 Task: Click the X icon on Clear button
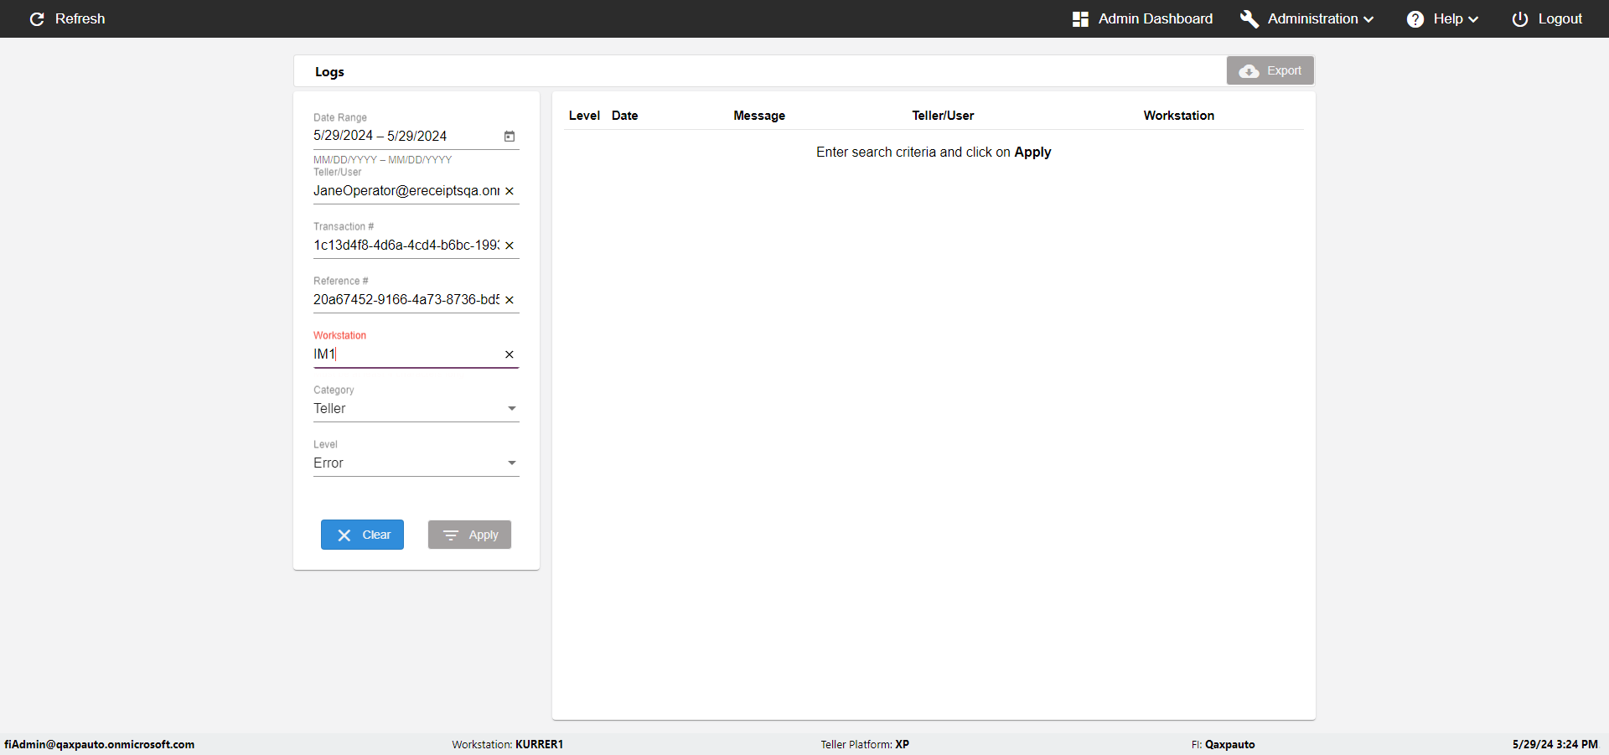click(344, 535)
